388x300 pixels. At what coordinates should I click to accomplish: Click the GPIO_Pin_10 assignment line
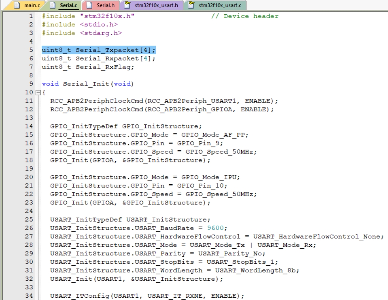138,185
